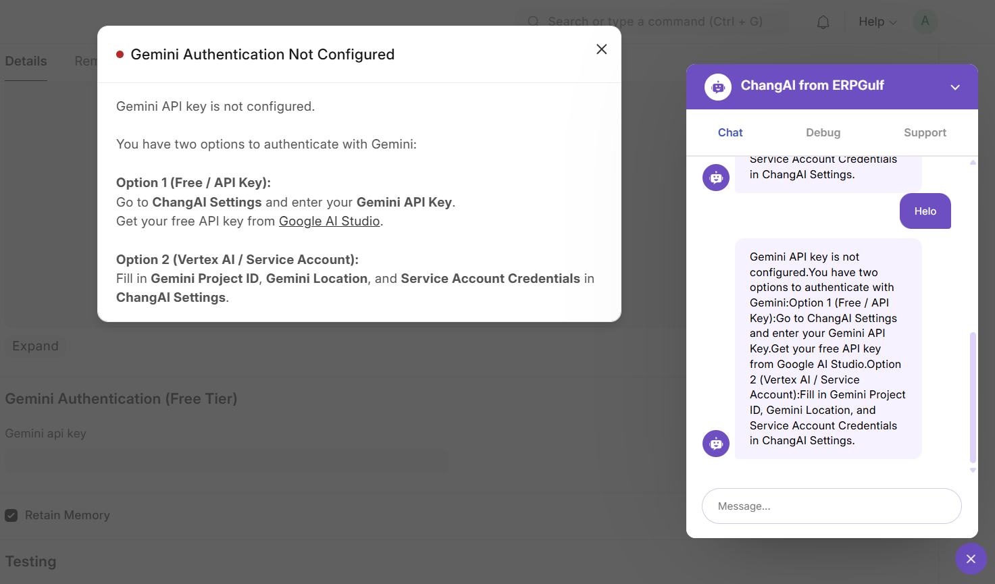Screen dimensions: 995x584
Task: Open the user avatar 'A' menu
Action: pyautogui.click(x=925, y=22)
